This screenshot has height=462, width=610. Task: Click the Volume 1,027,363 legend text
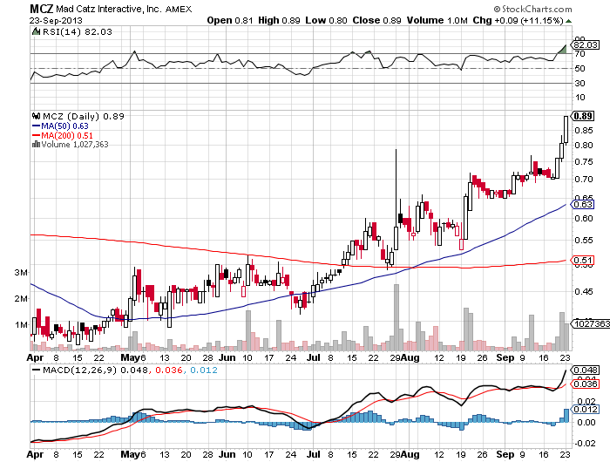tap(75, 145)
